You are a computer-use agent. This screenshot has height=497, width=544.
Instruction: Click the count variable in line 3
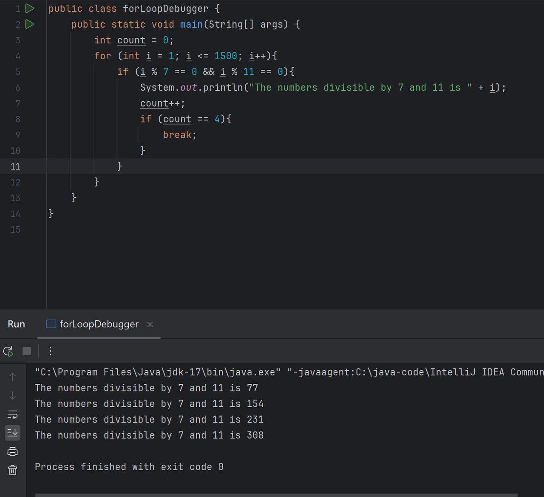[x=131, y=40]
